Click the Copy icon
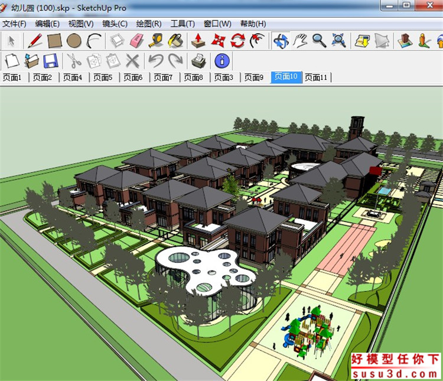The width and height of the screenshot is (443, 381). point(93,61)
